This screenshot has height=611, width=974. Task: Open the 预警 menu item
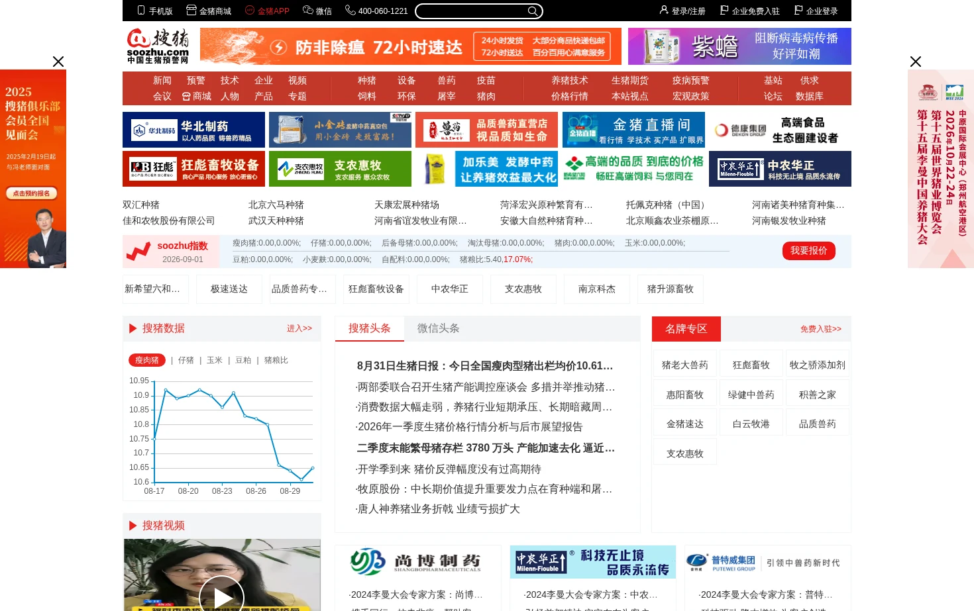pyautogui.click(x=196, y=80)
